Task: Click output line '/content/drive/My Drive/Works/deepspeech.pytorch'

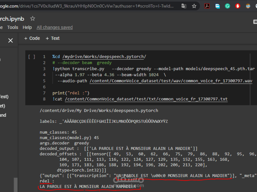Action: [x=99, y=111]
